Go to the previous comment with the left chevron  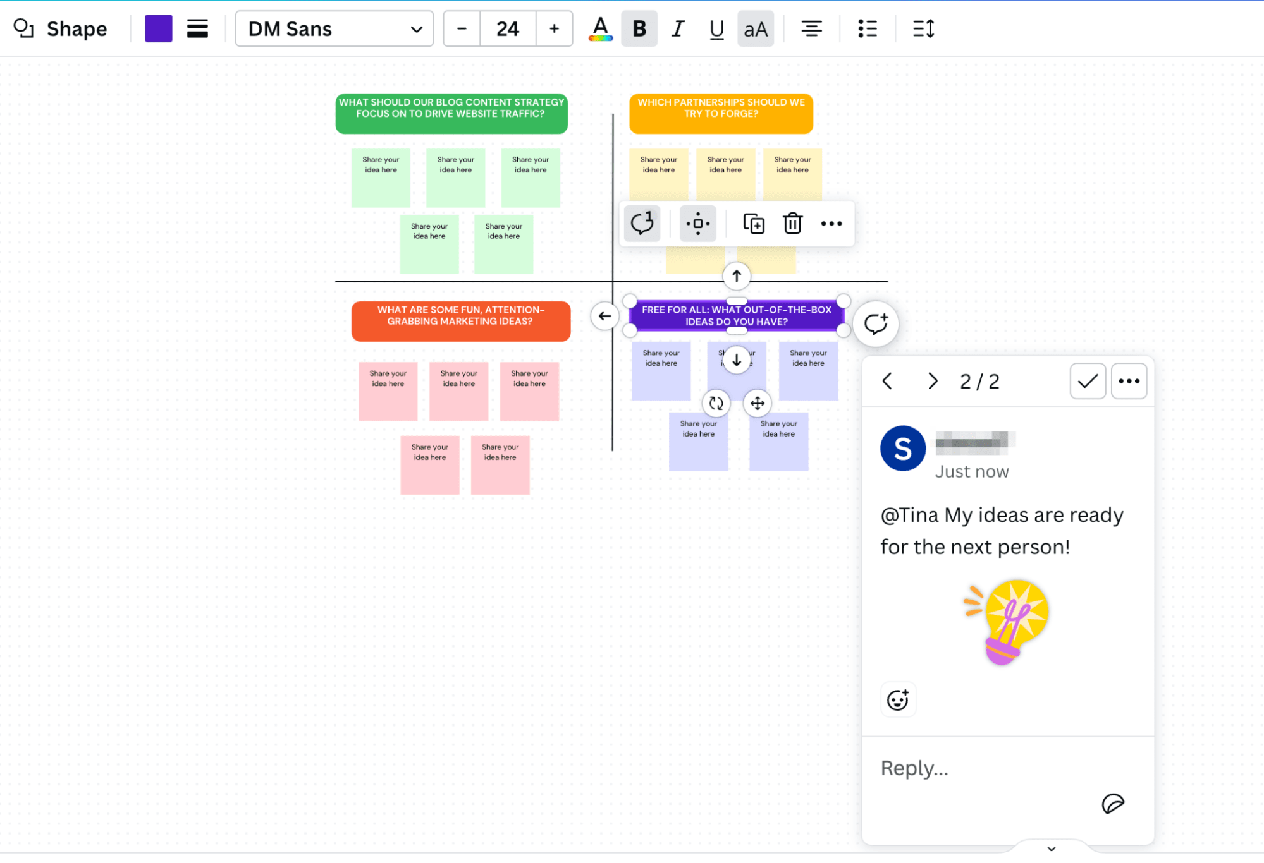tap(887, 381)
